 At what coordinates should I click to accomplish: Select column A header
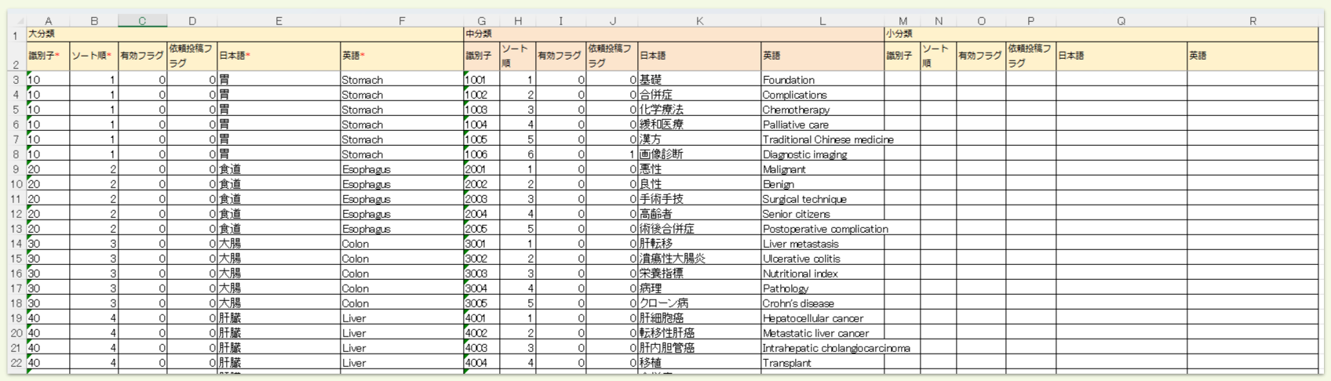tap(48, 21)
